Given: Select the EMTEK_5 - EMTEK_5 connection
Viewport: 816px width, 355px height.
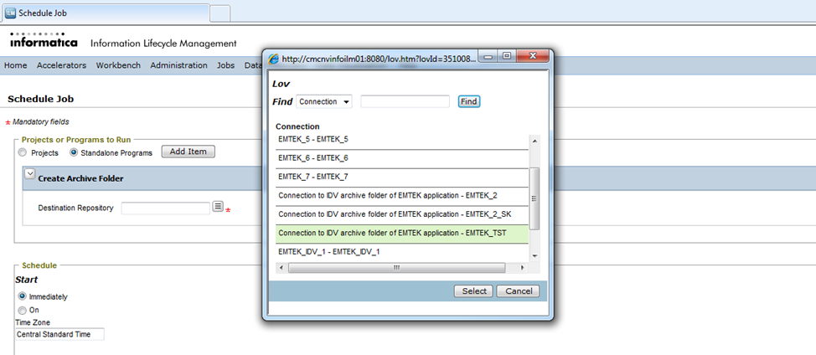Looking at the screenshot, I should (402, 140).
